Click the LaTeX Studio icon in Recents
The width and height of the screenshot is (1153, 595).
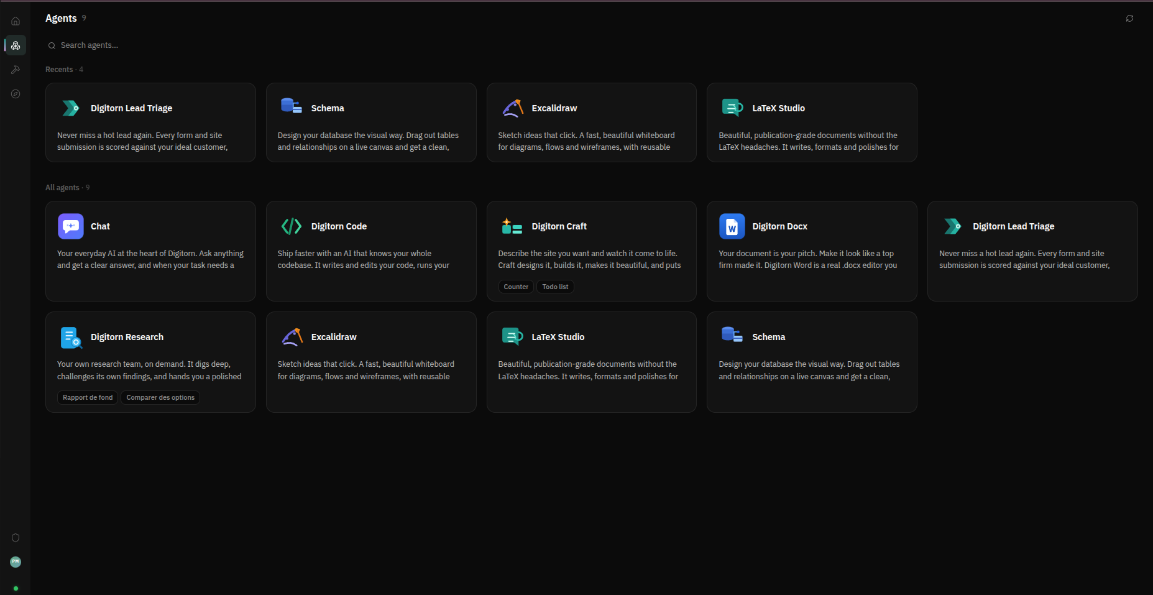tap(732, 108)
